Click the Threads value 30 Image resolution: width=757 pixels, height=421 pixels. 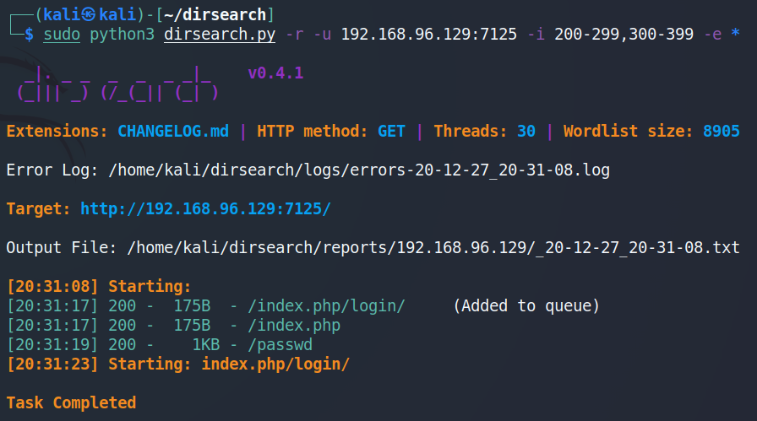pos(526,131)
